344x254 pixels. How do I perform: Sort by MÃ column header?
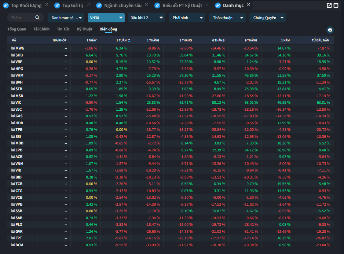pyautogui.click(x=14, y=40)
